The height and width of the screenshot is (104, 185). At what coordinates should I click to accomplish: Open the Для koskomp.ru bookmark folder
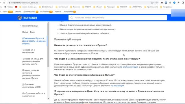pos(46,7)
